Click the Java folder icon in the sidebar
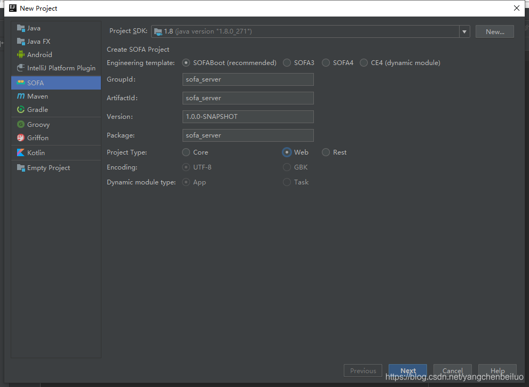The image size is (529, 387). coord(21,28)
